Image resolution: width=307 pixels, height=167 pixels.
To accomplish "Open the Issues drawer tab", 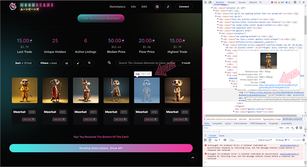I will click(222, 135).
